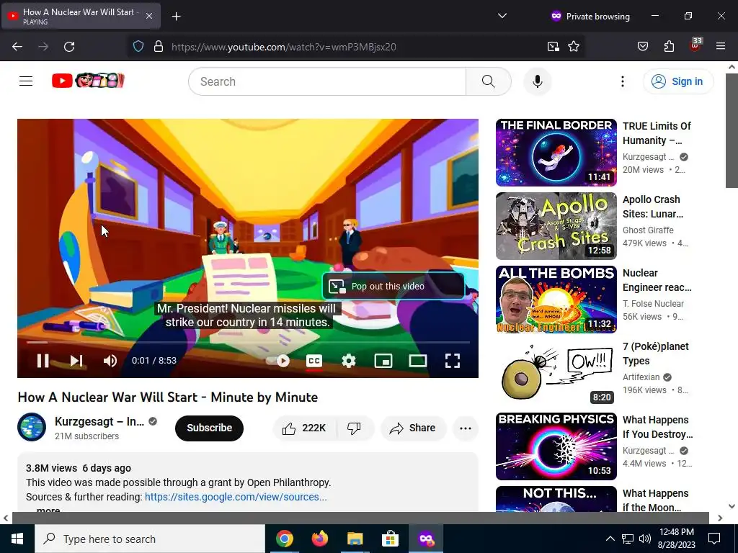Screen dimensions: 738x553
Task: Open the Kurzgesagt channel avatar
Action: (x=32, y=427)
